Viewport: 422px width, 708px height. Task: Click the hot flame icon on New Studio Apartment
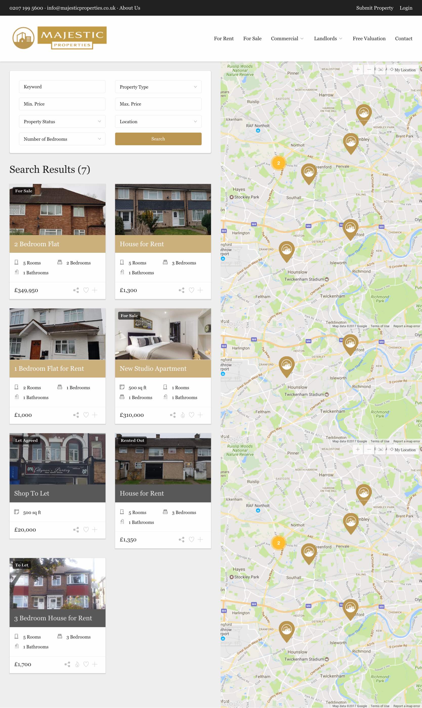pyautogui.click(x=183, y=415)
